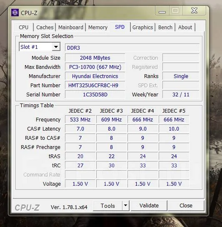The width and height of the screenshot is (222, 227).
Task: Close CPU-Z with the X button
Action: click(194, 11)
